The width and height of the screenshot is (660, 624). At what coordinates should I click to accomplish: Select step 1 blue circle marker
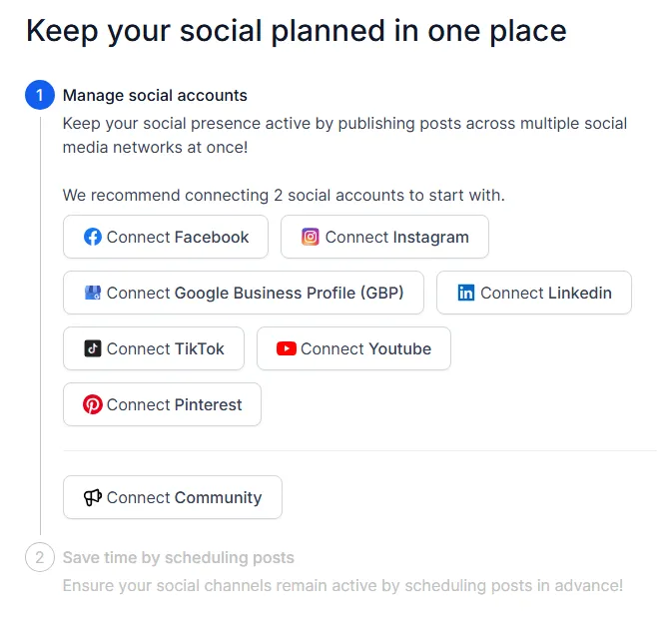pos(40,95)
